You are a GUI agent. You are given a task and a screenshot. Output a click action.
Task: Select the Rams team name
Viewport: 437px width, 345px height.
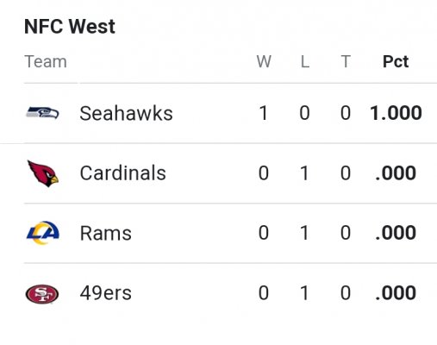click(106, 233)
